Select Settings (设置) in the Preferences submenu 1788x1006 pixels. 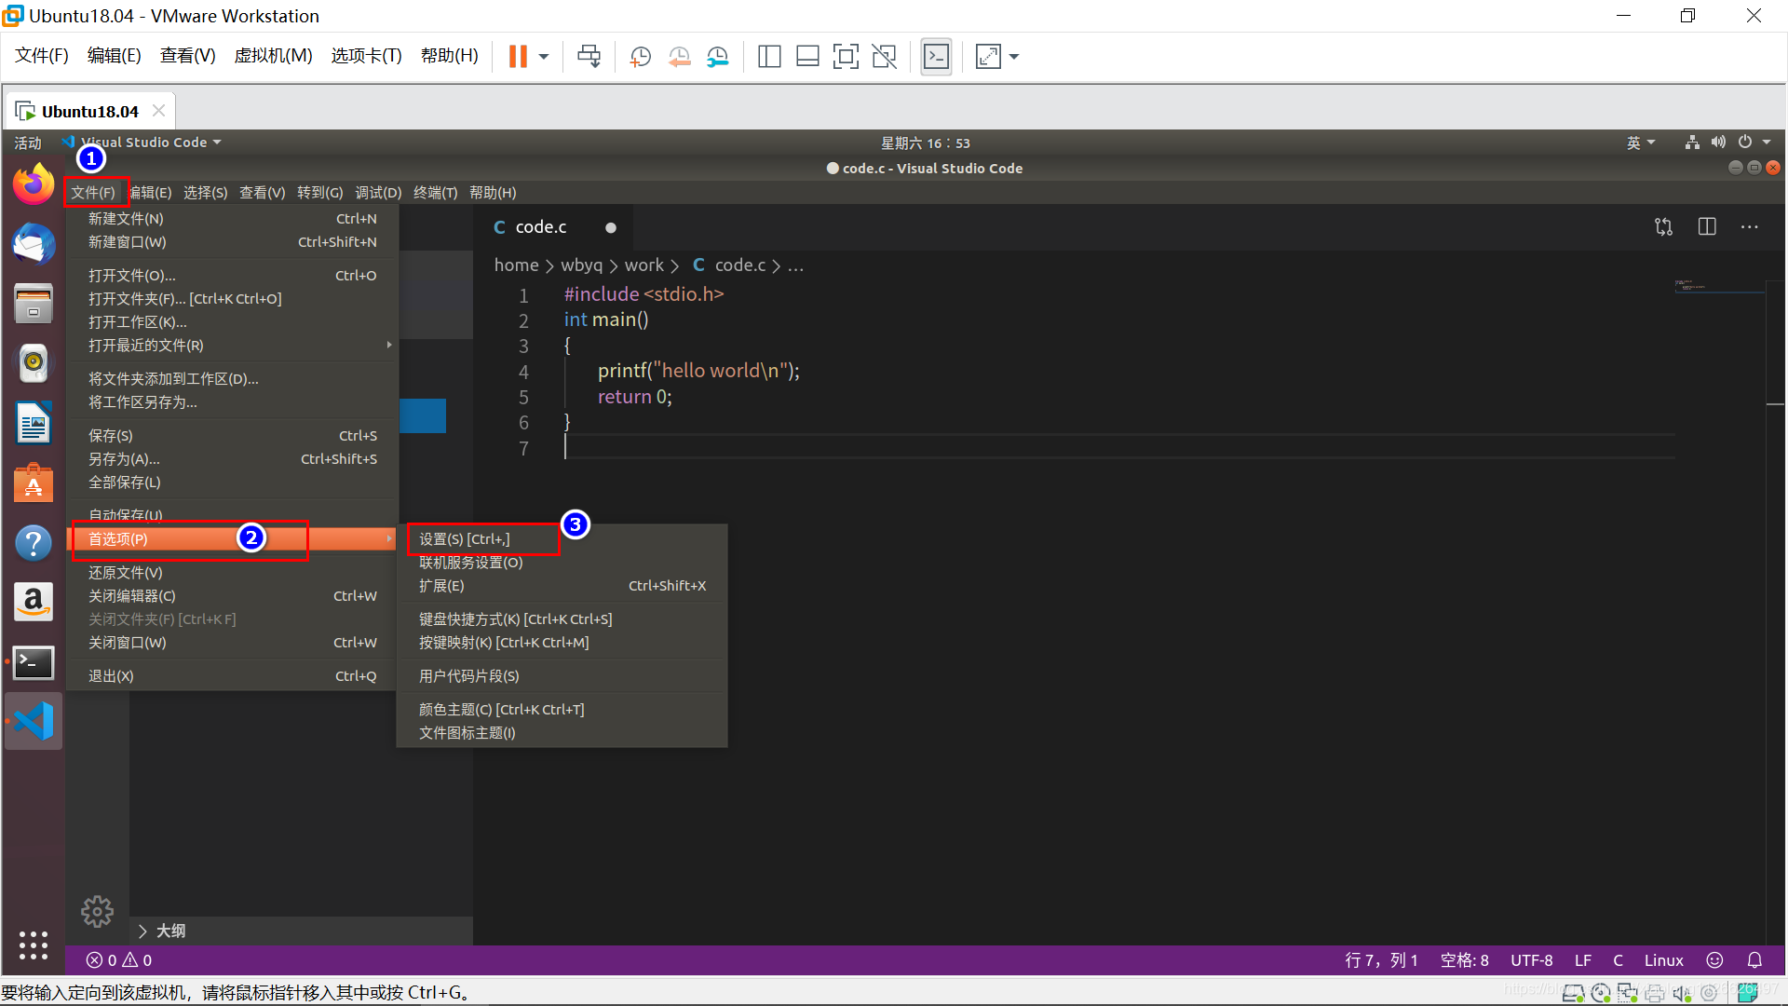pos(465,539)
